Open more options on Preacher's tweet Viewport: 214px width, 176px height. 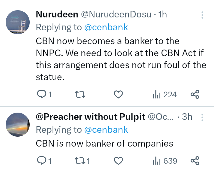click(x=202, y=117)
